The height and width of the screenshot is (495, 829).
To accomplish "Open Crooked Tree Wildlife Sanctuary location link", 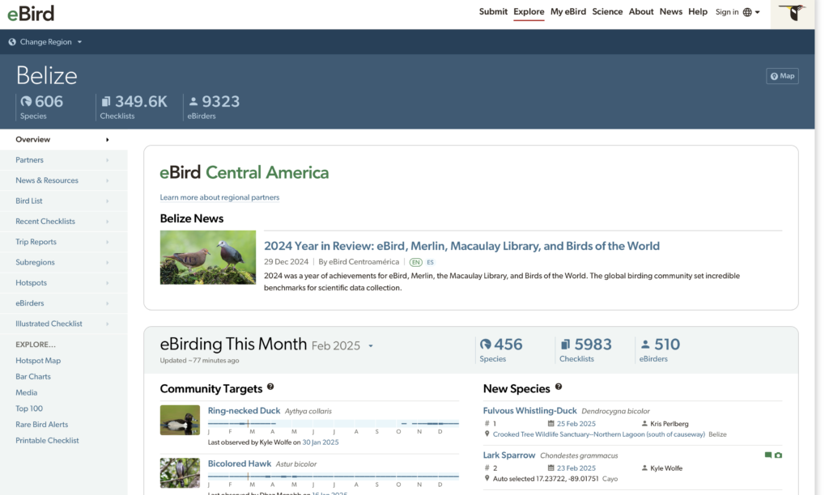I will click(x=598, y=434).
